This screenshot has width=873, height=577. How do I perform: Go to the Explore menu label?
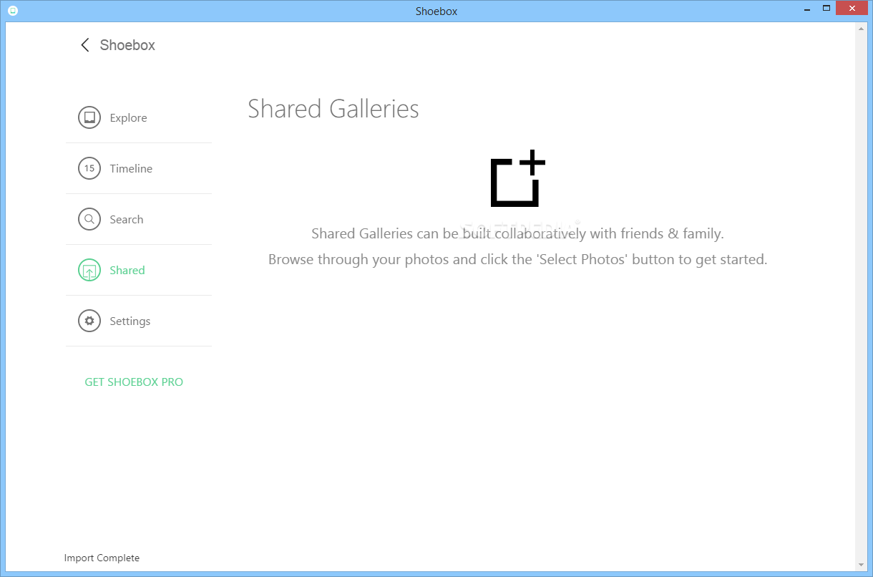pos(128,118)
